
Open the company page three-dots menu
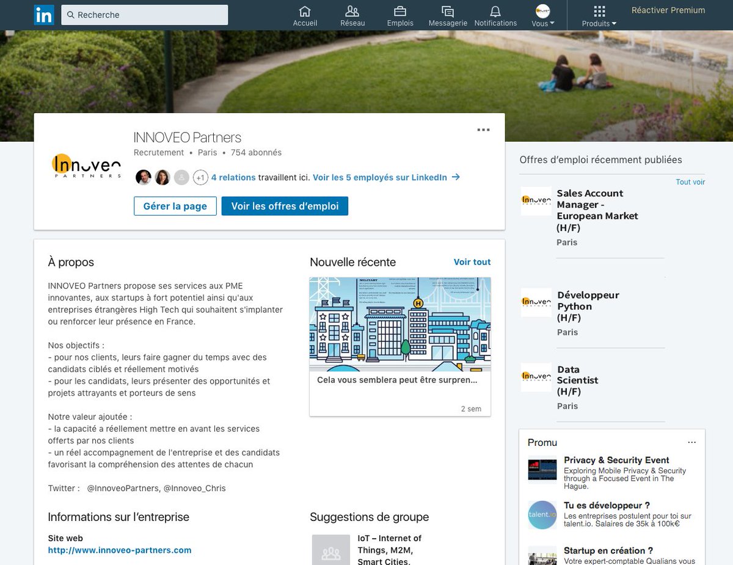point(483,129)
